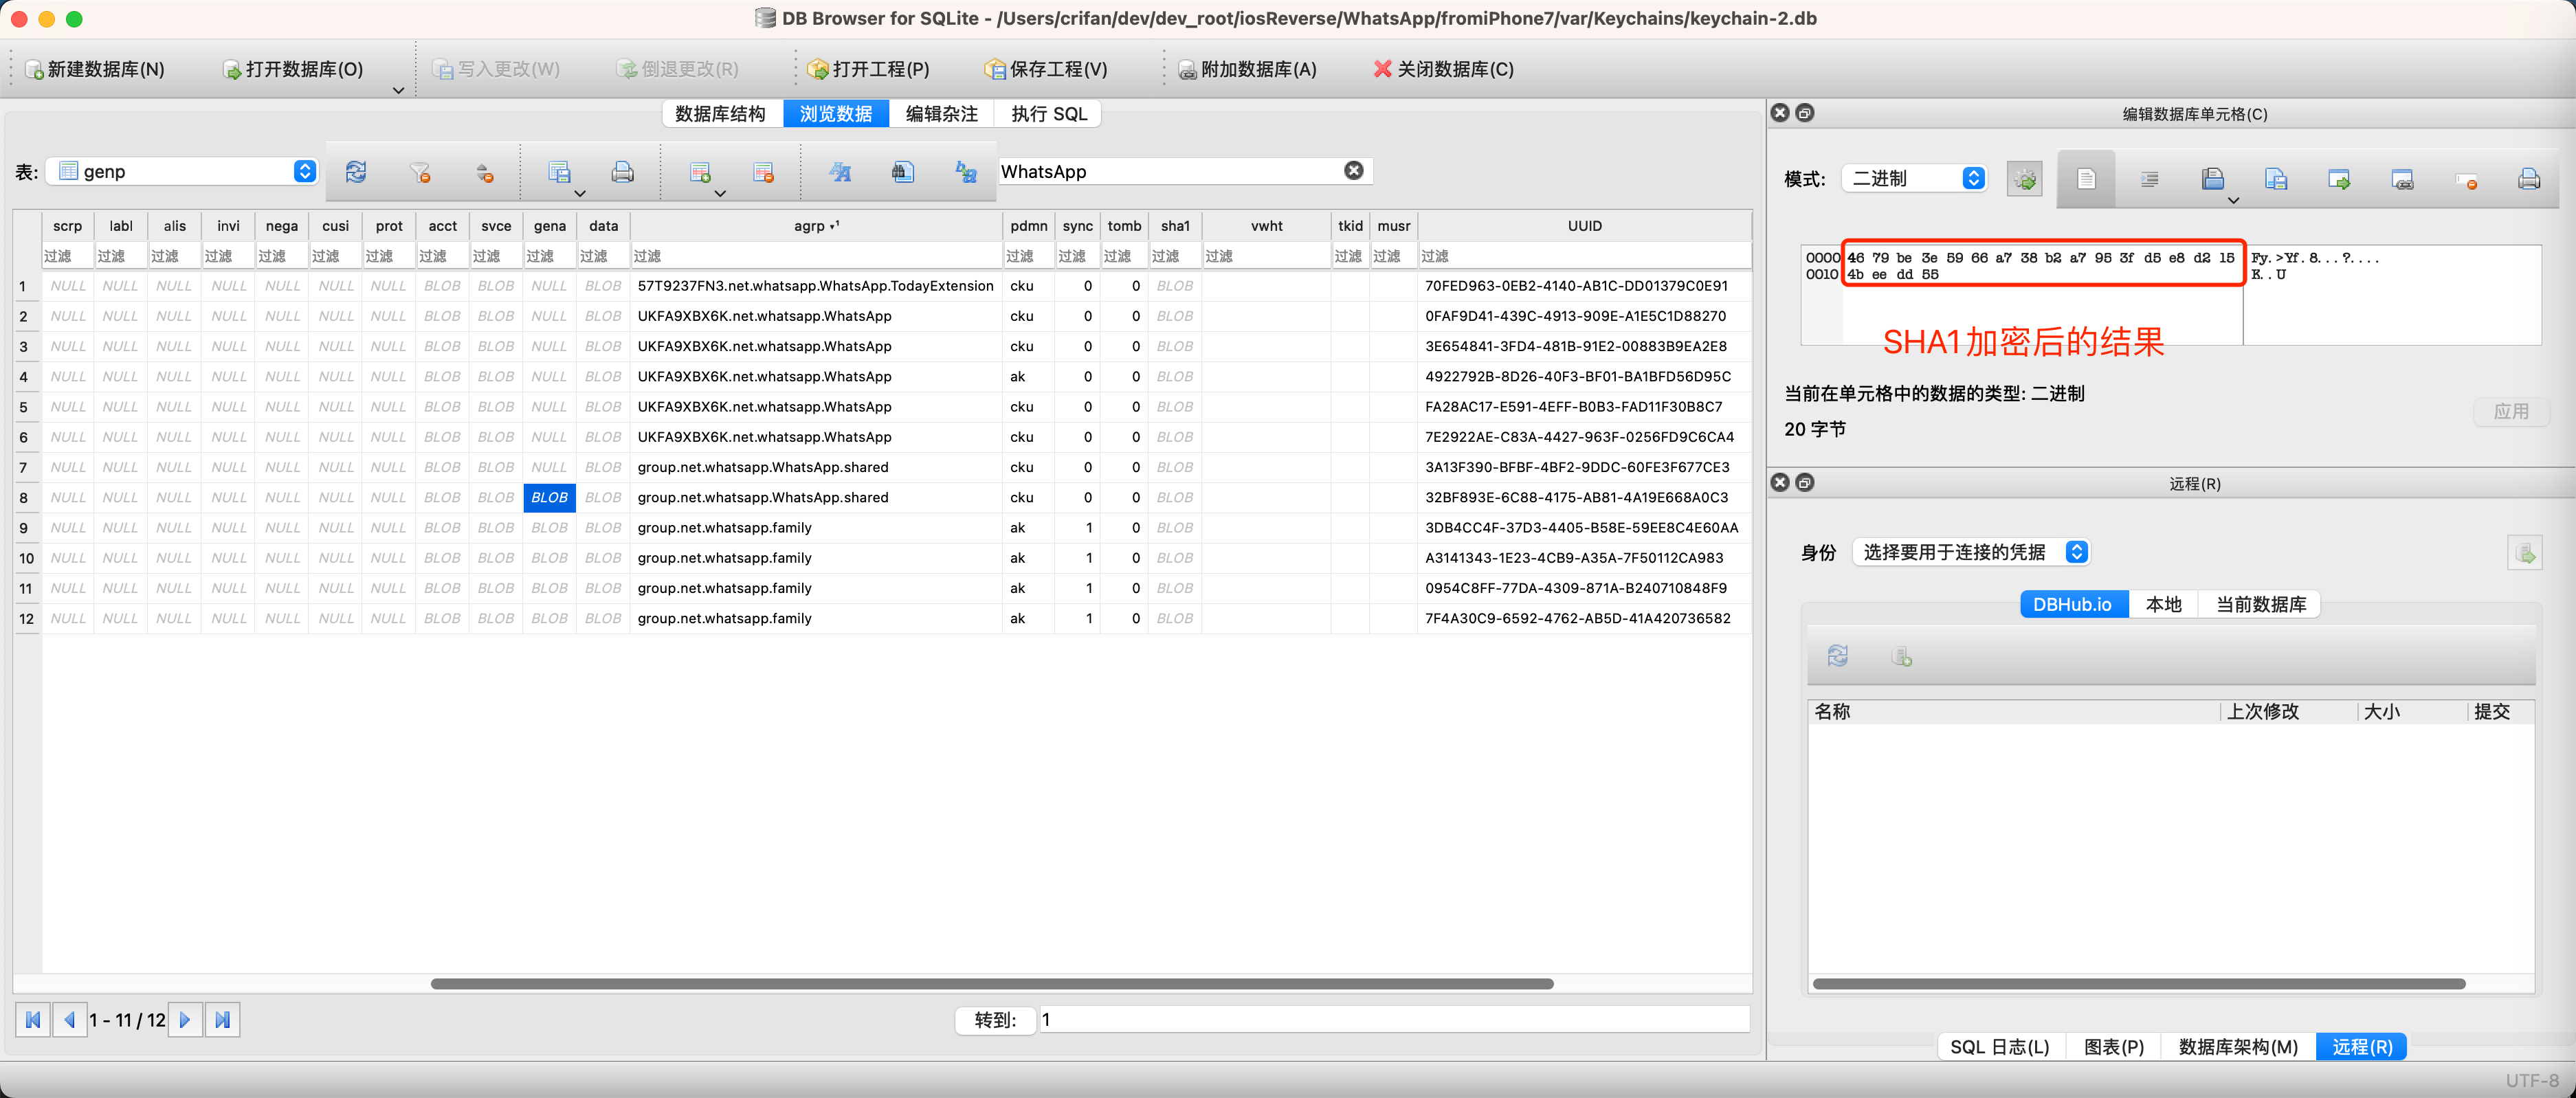Click the Close Database (关闭数据库) button

point(1443,69)
